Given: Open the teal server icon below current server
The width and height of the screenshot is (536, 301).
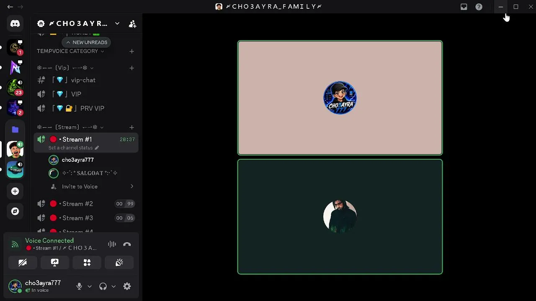Looking at the screenshot, I should 15,169.
